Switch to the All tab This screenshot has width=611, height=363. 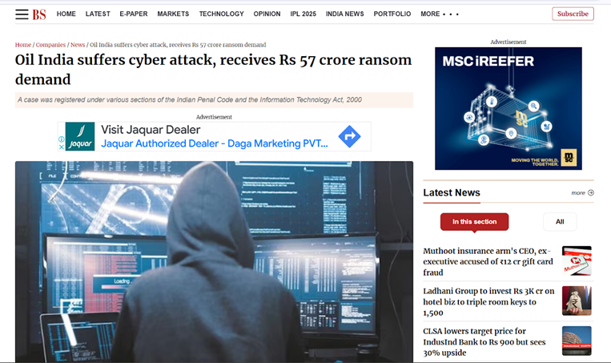click(560, 222)
